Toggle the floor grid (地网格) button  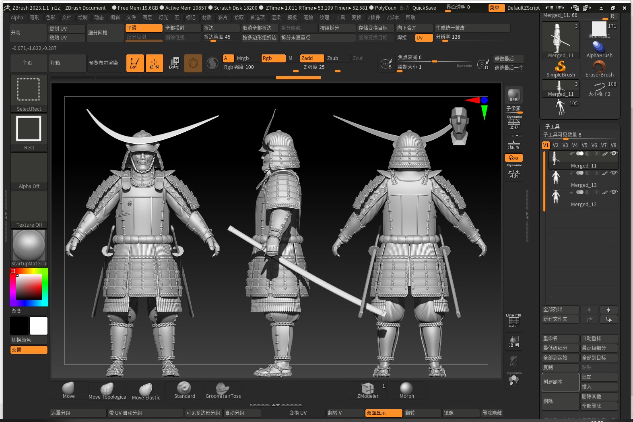coord(514,143)
